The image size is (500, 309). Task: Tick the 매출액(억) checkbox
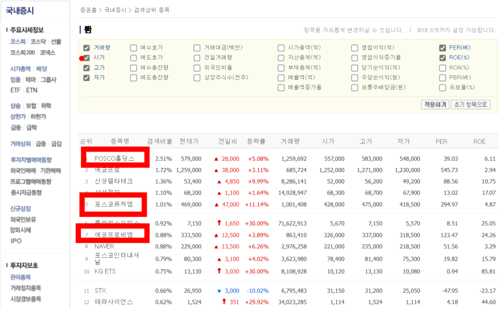point(281,78)
